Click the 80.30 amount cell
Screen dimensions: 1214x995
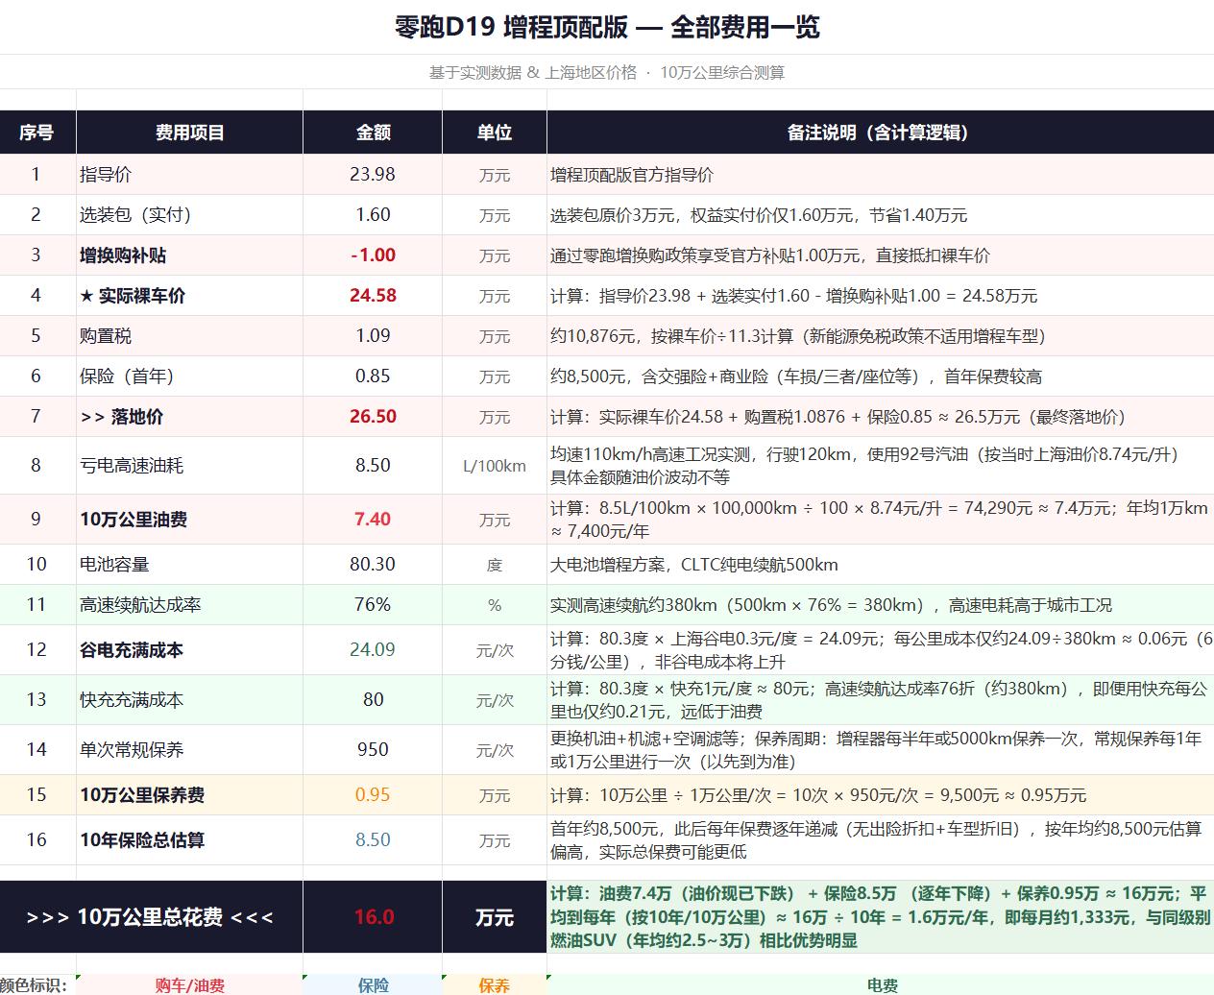373,565
